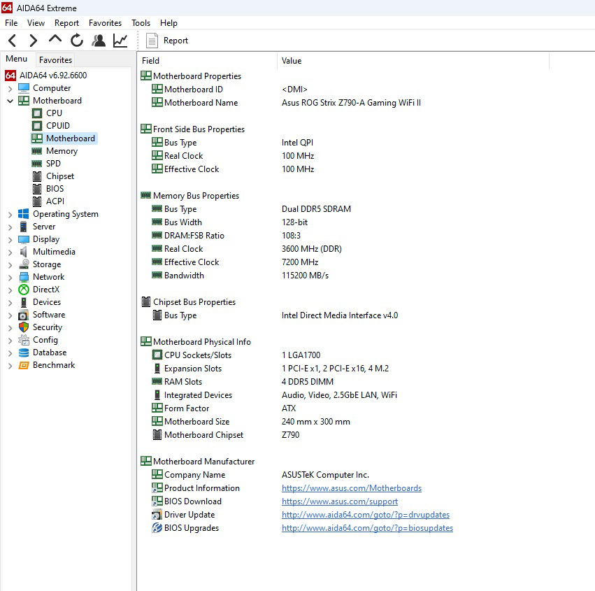
Task: Expand the Storage tree node
Action: [x=10, y=265]
